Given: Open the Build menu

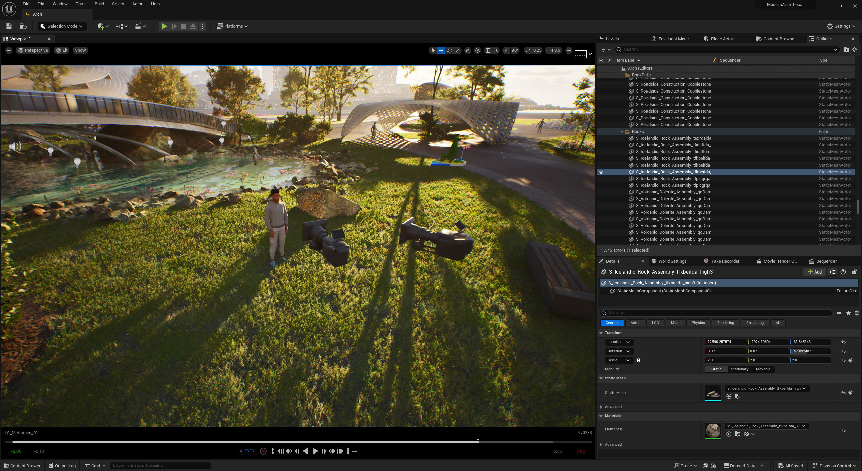Looking at the screenshot, I should pyautogui.click(x=99, y=4).
